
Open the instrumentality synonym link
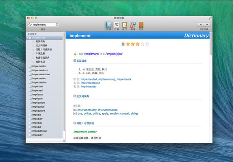(87, 110)
